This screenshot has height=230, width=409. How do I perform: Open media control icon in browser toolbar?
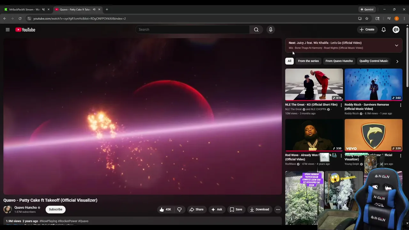(389, 19)
